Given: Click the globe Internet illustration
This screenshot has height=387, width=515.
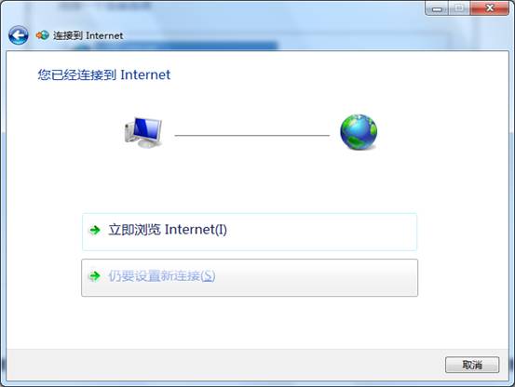Looking at the screenshot, I should [x=359, y=132].
